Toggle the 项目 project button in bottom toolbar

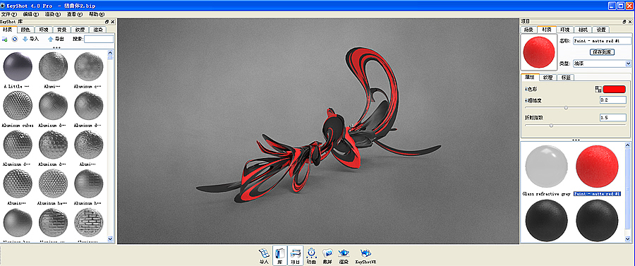296,255
